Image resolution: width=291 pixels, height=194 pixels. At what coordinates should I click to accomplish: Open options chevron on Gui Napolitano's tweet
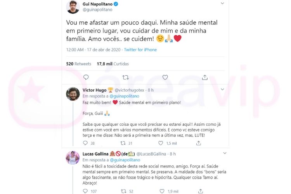pyautogui.click(x=222, y=3)
